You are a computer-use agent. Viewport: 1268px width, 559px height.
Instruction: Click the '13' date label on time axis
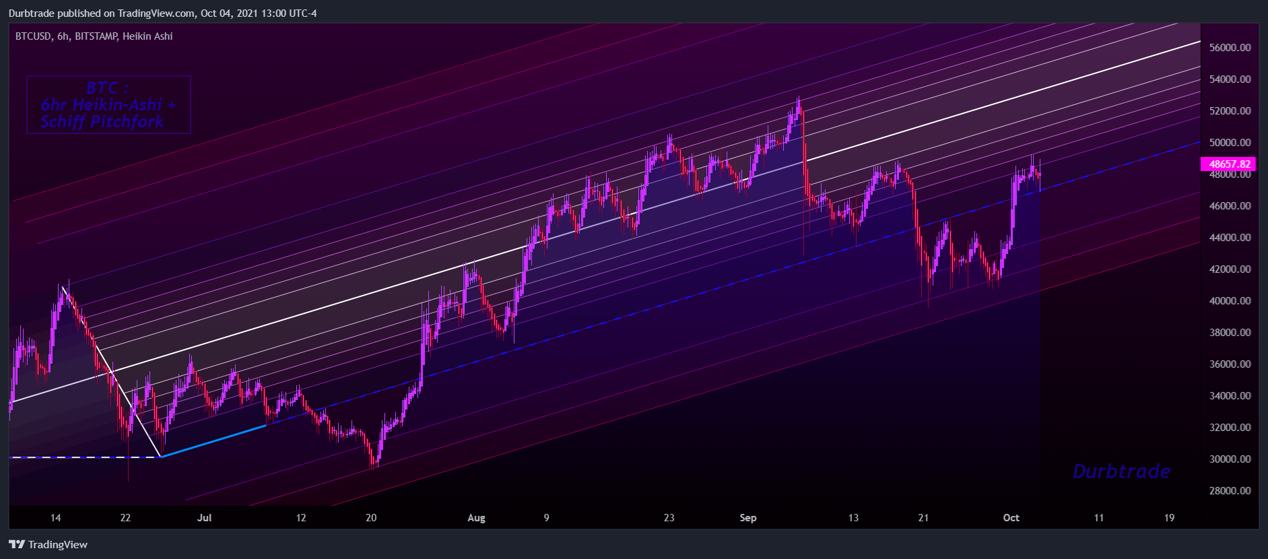pyautogui.click(x=853, y=518)
